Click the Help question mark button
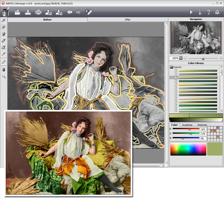224x198 pixels. (x=209, y=12)
